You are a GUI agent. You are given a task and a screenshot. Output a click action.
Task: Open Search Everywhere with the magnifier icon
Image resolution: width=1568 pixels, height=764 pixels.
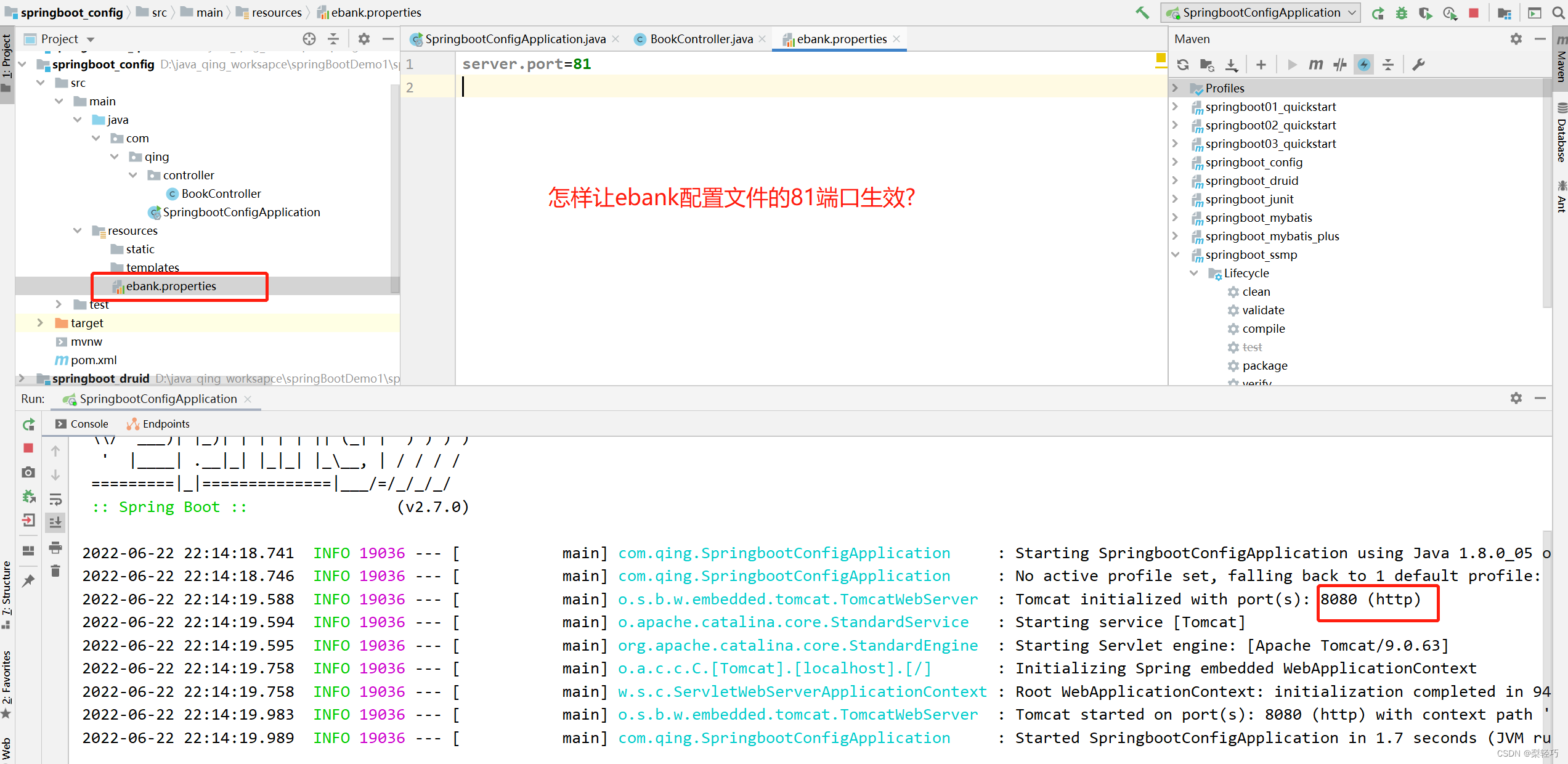tap(1557, 12)
